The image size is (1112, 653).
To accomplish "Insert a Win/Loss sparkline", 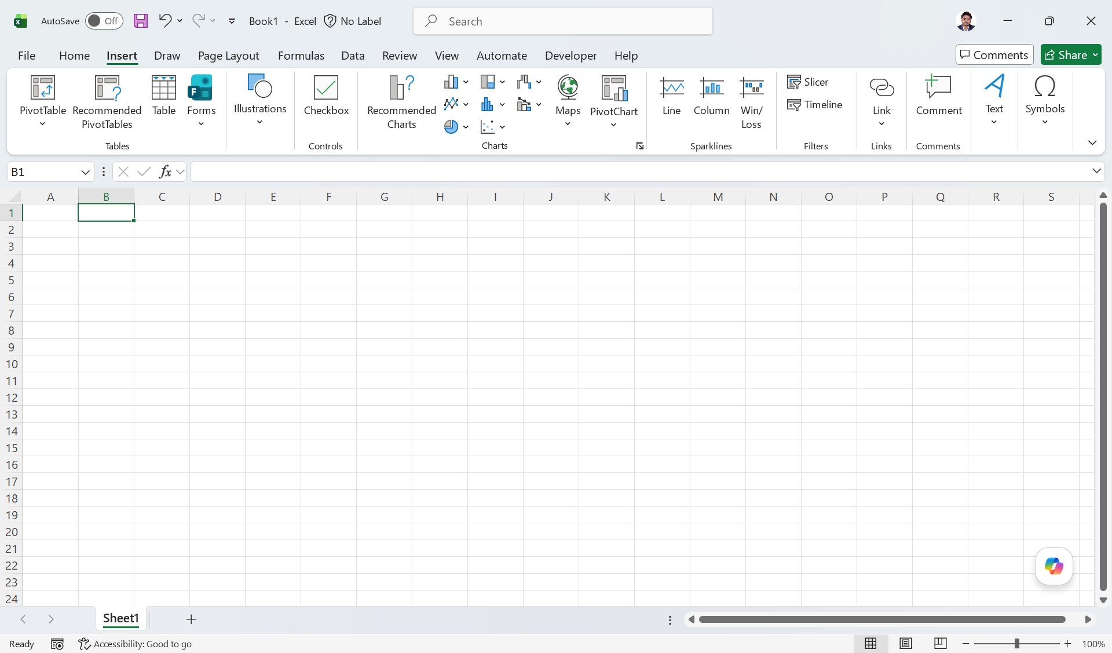I will coord(751,102).
